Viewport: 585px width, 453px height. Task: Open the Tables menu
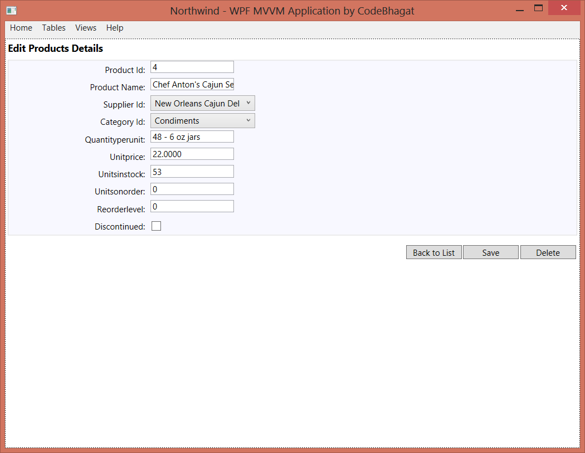tap(53, 28)
